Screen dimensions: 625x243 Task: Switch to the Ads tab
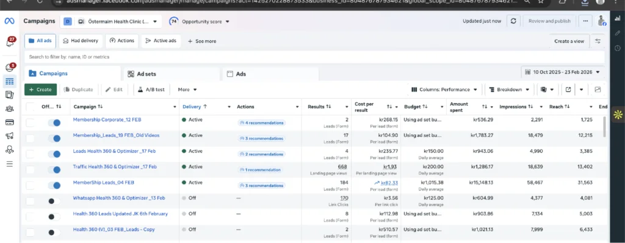(270, 74)
